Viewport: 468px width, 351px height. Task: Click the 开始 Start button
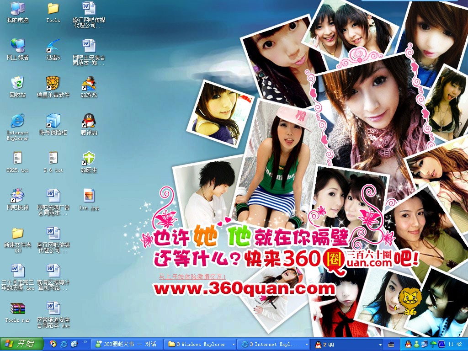[21, 344]
